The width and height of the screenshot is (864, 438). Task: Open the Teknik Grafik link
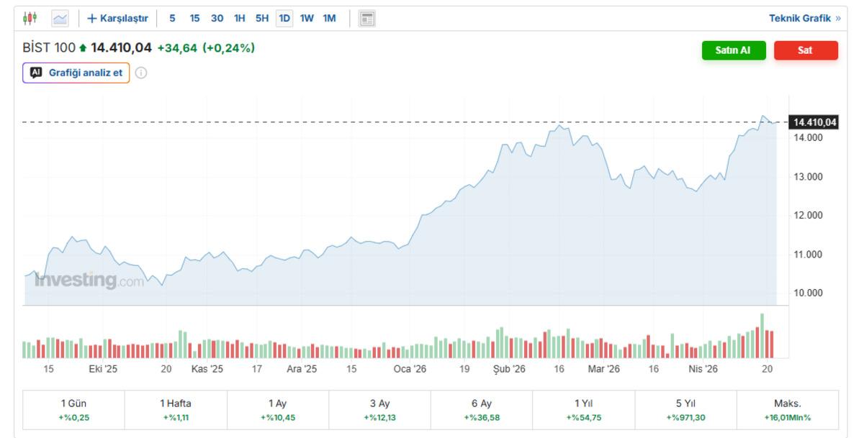tap(804, 18)
